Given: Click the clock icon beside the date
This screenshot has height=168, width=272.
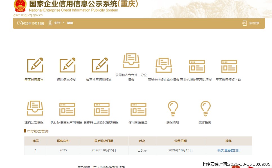Looking at the screenshot, I should 19,23.
